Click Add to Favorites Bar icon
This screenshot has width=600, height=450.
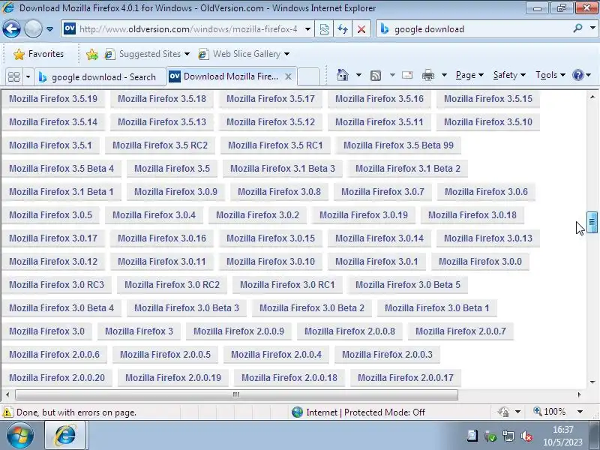[x=91, y=54]
